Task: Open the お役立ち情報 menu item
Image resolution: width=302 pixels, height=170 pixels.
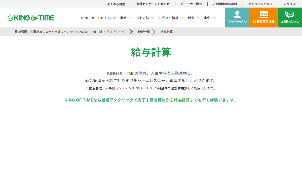Action: click(169, 18)
